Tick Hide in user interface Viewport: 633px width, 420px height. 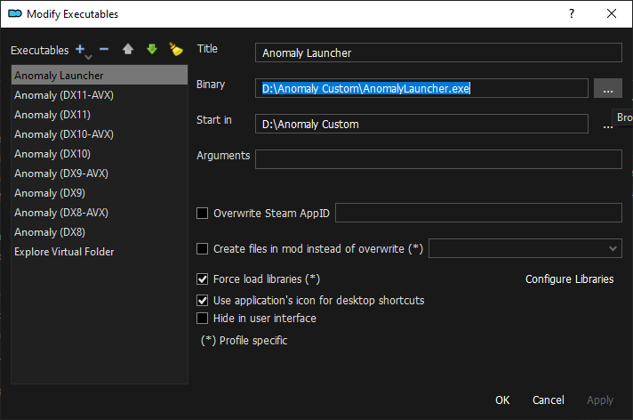point(203,319)
